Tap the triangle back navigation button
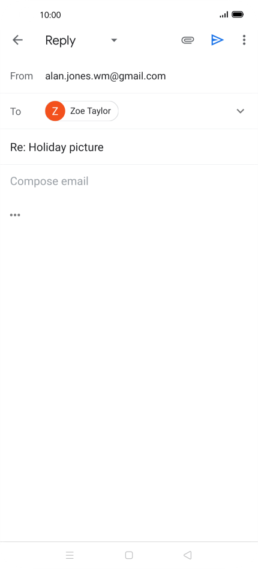258x569 pixels. tap(187, 555)
